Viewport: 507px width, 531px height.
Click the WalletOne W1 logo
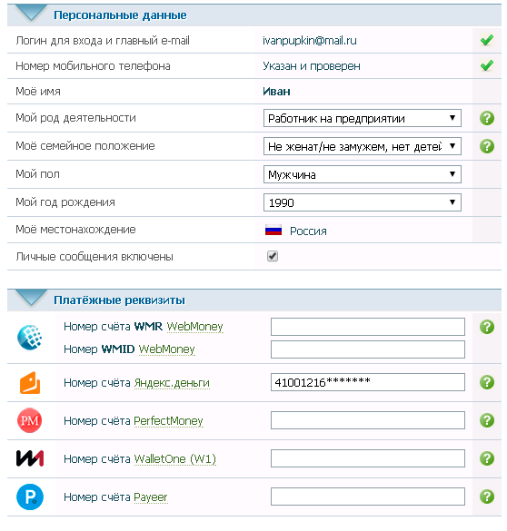click(30, 458)
